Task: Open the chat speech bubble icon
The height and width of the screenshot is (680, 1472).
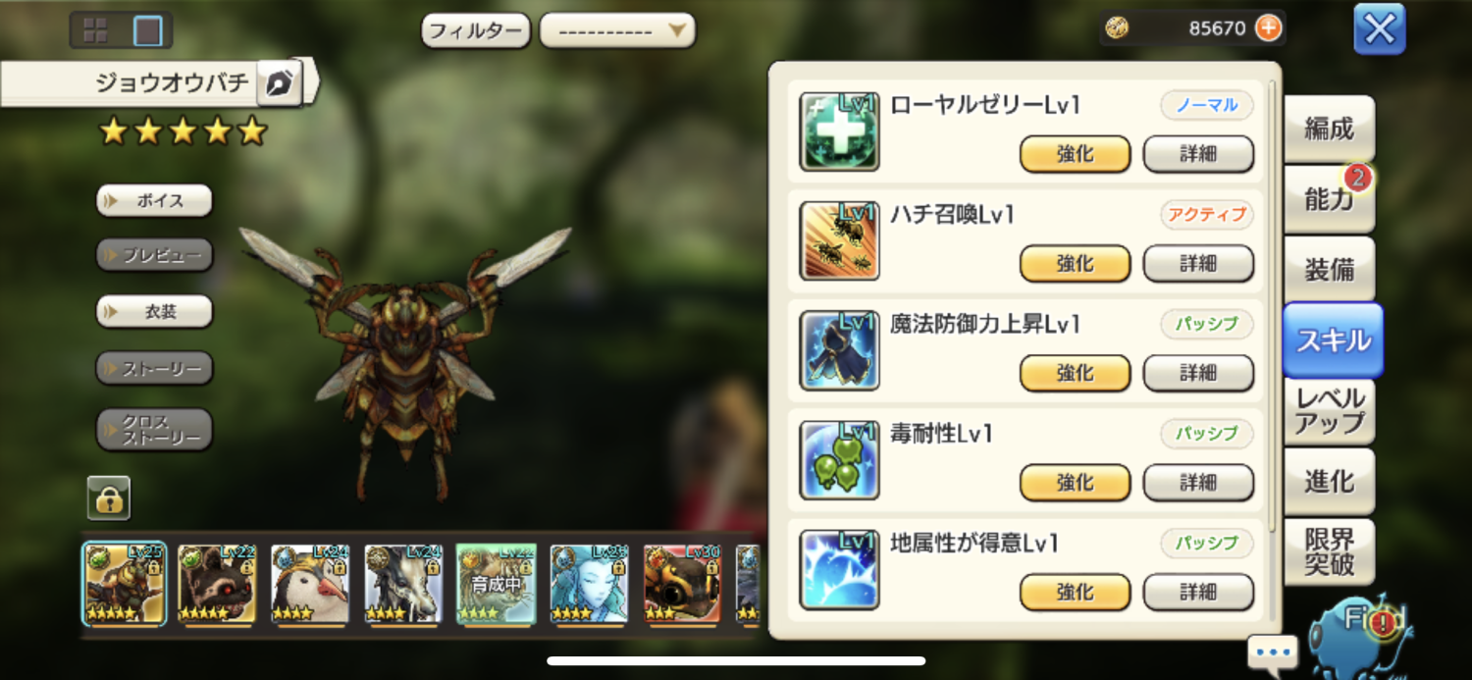Action: pyautogui.click(x=1273, y=652)
